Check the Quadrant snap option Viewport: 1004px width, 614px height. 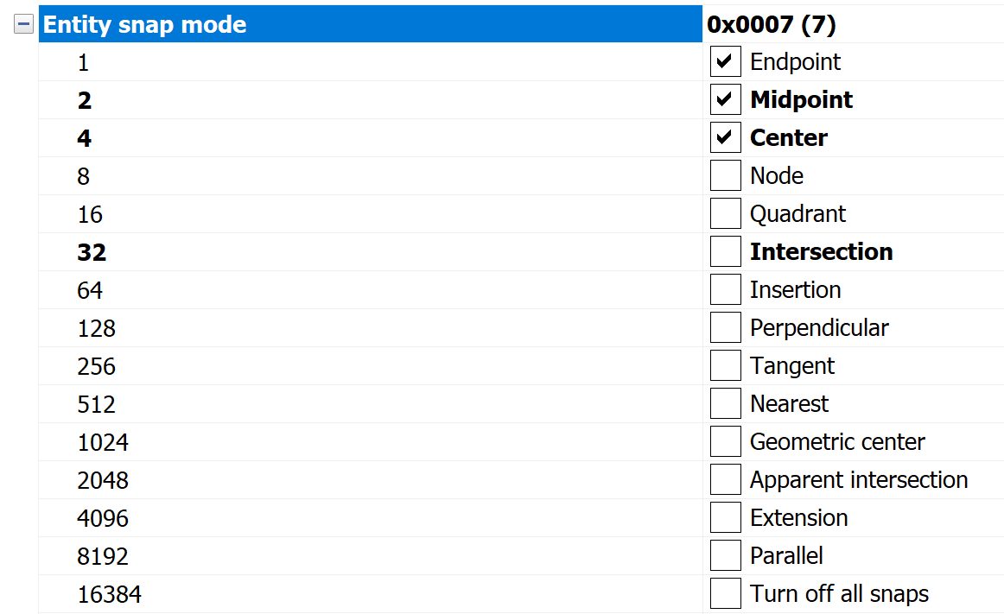(x=725, y=214)
